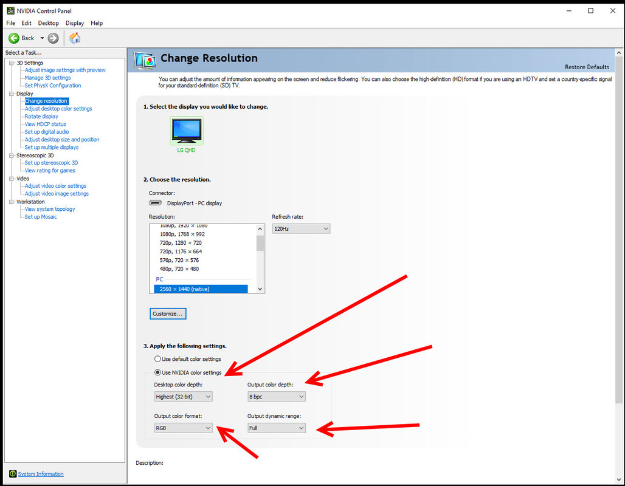Open Adjust desktop size and position

pyautogui.click(x=62, y=140)
